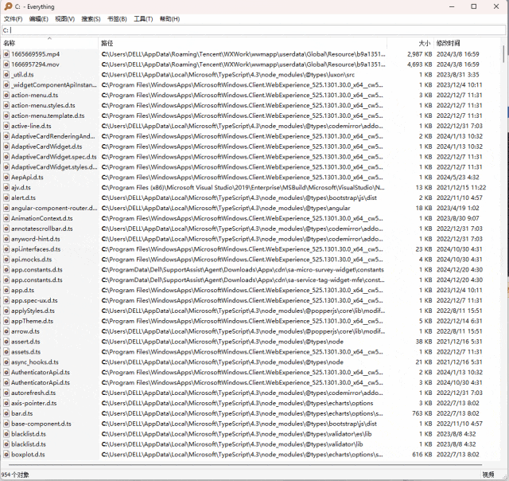Select file angular-component-router.d...
Image resolution: width=509 pixels, height=481 pixels.
coord(54,208)
